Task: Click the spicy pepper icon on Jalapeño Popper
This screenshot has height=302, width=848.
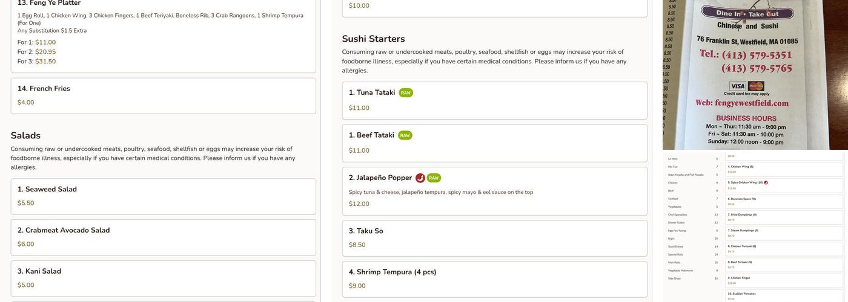Action: [x=420, y=178]
